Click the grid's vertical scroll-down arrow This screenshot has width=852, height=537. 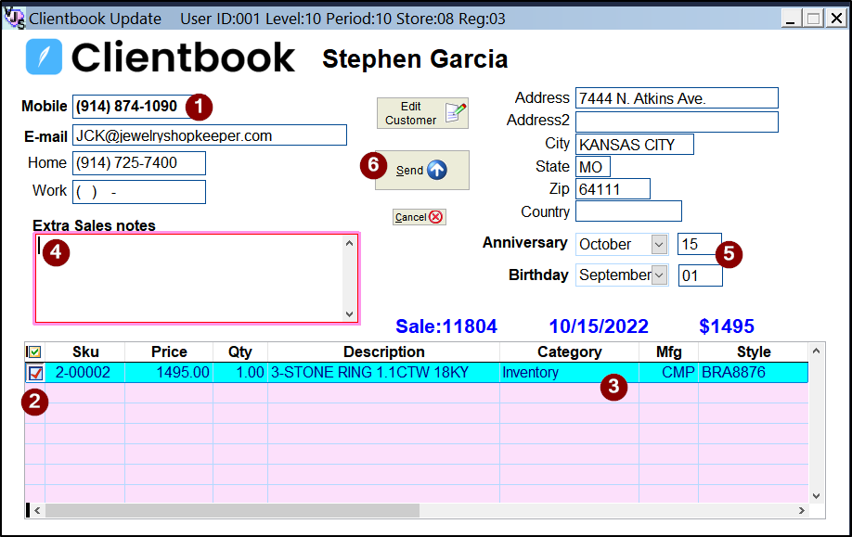click(x=816, y=496)
